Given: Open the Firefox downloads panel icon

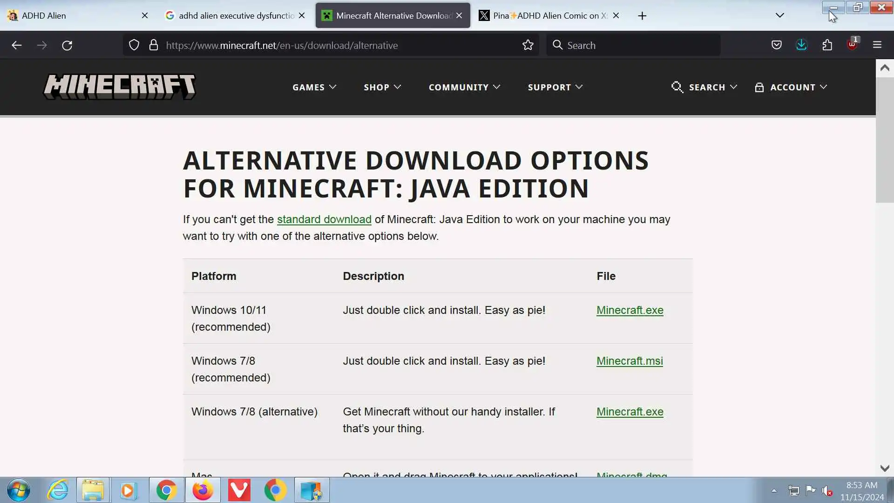Looking at the screenshot, I should point(801,45).
